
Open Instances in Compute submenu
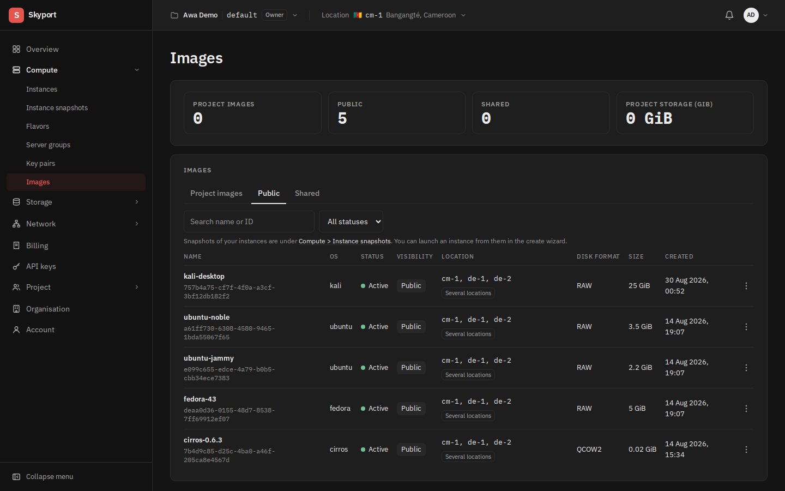(x=76, y=89)
